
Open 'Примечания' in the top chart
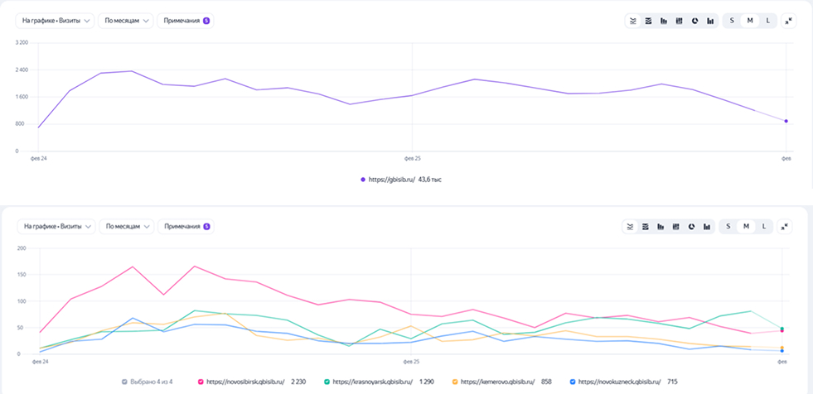186,20
